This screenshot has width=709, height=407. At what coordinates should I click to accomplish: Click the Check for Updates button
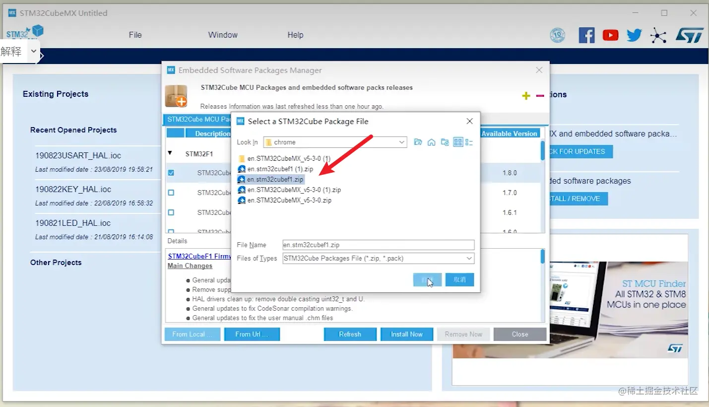[581, 151]
